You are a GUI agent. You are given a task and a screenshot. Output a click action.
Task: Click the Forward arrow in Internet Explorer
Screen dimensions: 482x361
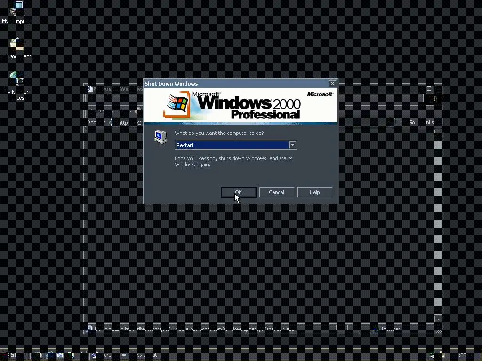pyautogui.click(x=121, y=111)
